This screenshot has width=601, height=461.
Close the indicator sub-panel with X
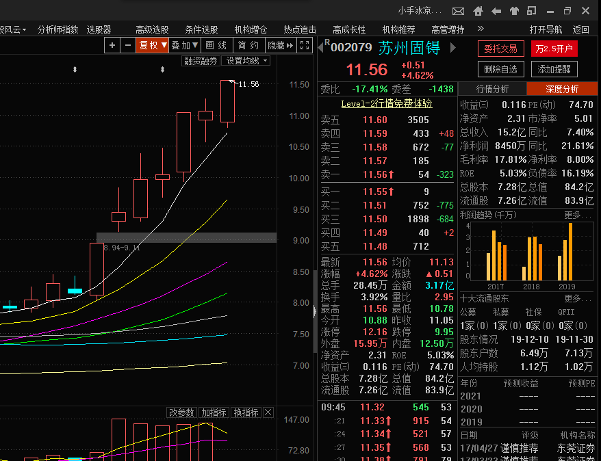[x=268, y=412]
